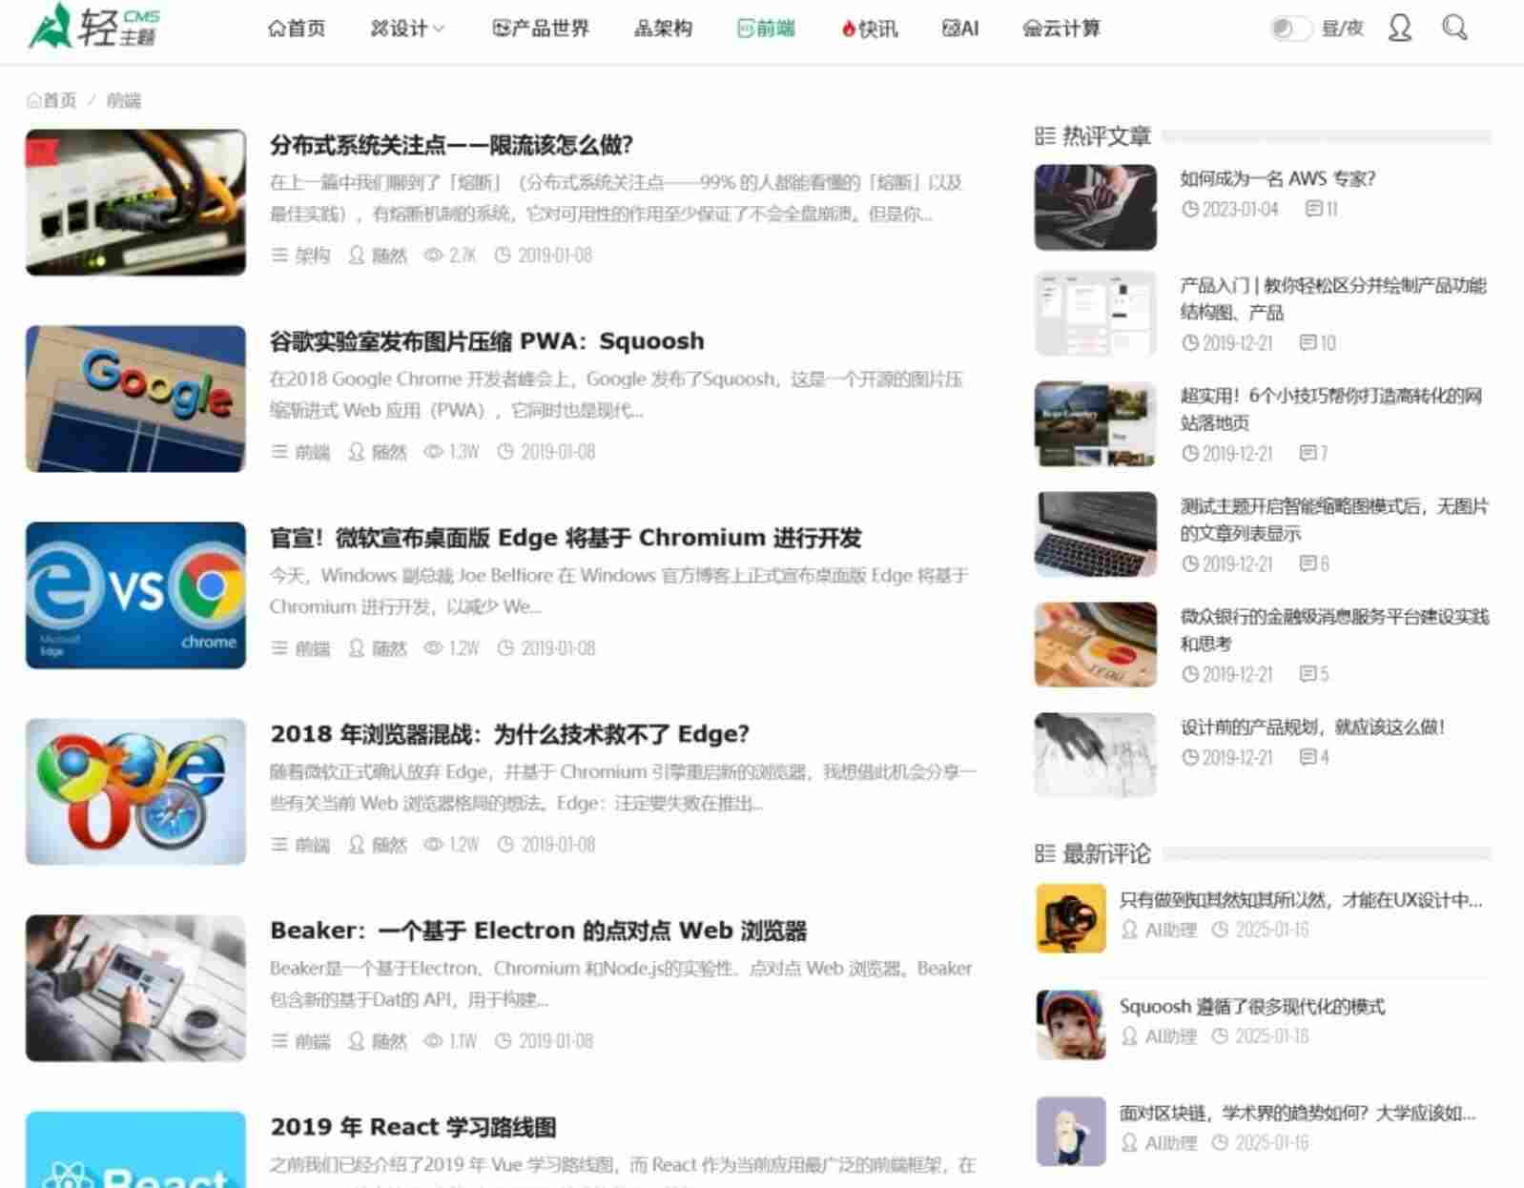1524x1188 pixels.
Task: Open article 分布式系统关注点——限流该怎么做?
Action: tap(451, 145)
